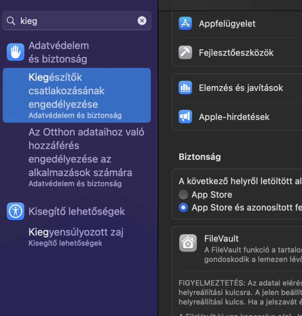Open the Appfelügyelet settings row
Image resolution: width=302 pixels, height=316 pixels.
click(237, 24)
